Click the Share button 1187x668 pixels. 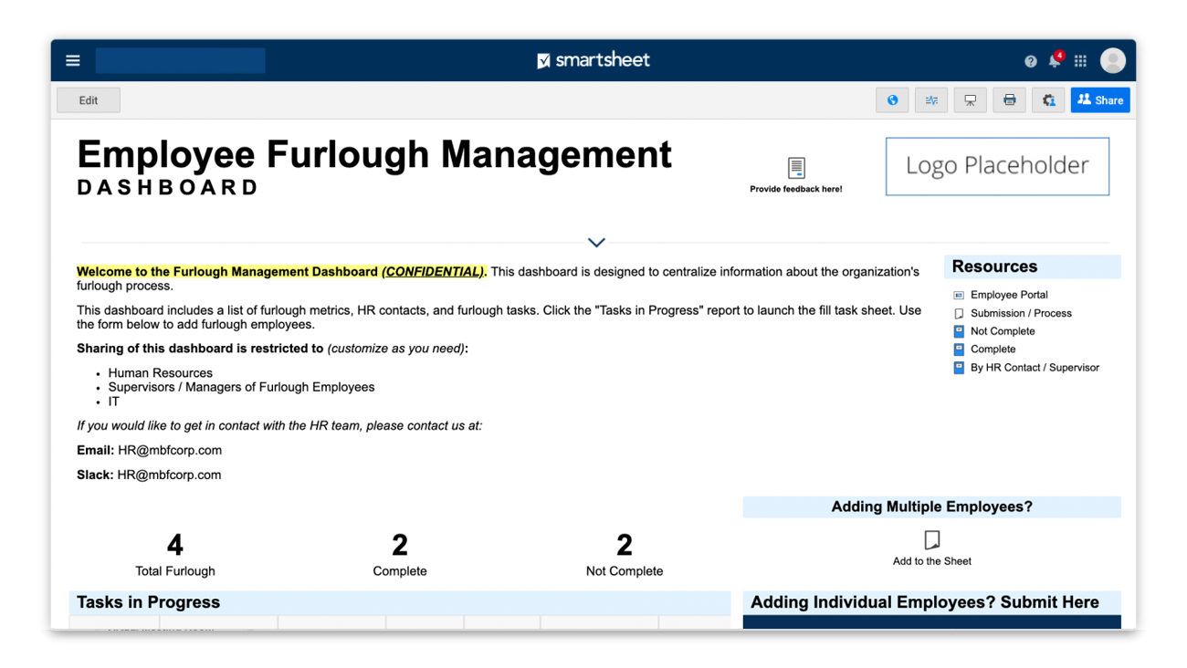pyautogui.click(x=1100, y=100)
